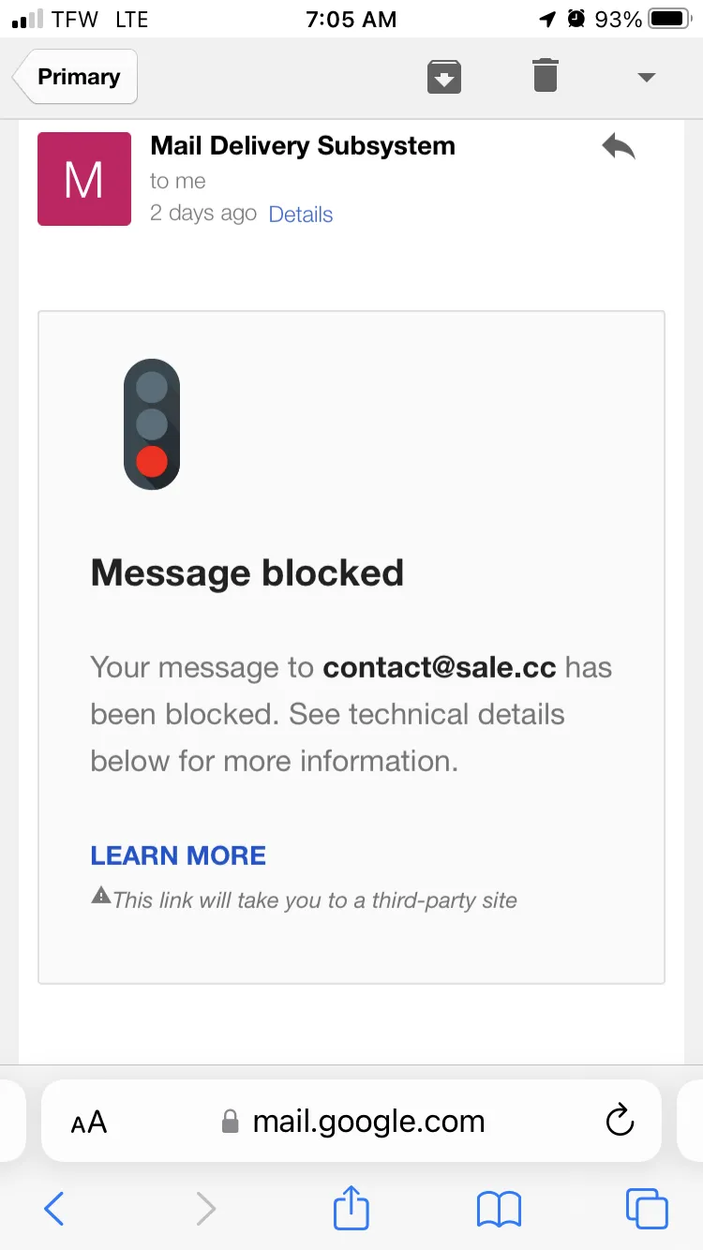
Task: Go back to the Primary inbox
Action: click(75, 77)
